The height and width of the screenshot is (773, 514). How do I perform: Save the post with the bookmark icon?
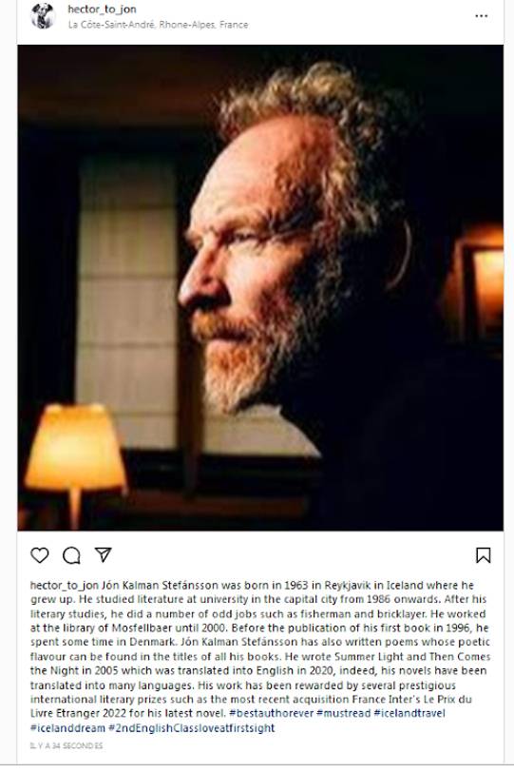point(483,555)
